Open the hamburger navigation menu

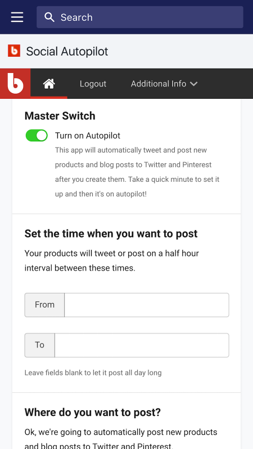click(17, 17)
